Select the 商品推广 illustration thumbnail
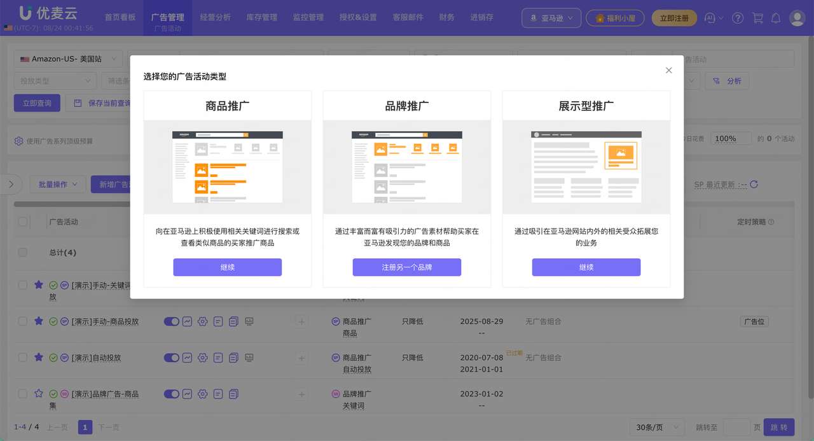 (x=228, y=167)
